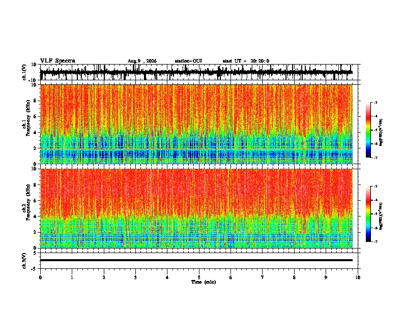This screenshot has height=311, width=403.
Task: Select the ch.1 "Frequency (kHz)" axis label
Action: tap(29, 118)
